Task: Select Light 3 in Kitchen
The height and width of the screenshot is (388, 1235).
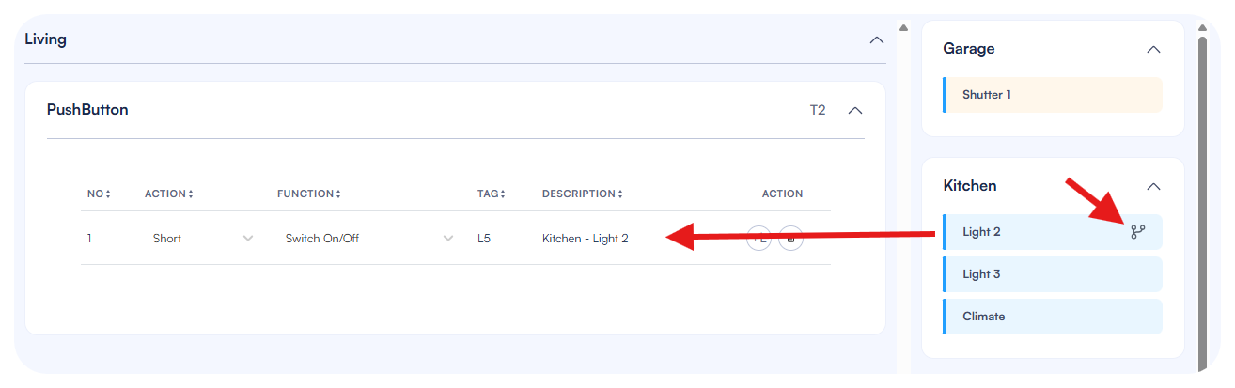Action: (1053, 274)
